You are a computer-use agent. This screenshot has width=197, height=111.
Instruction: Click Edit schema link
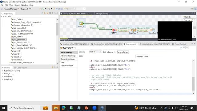(x=108, y=52)
